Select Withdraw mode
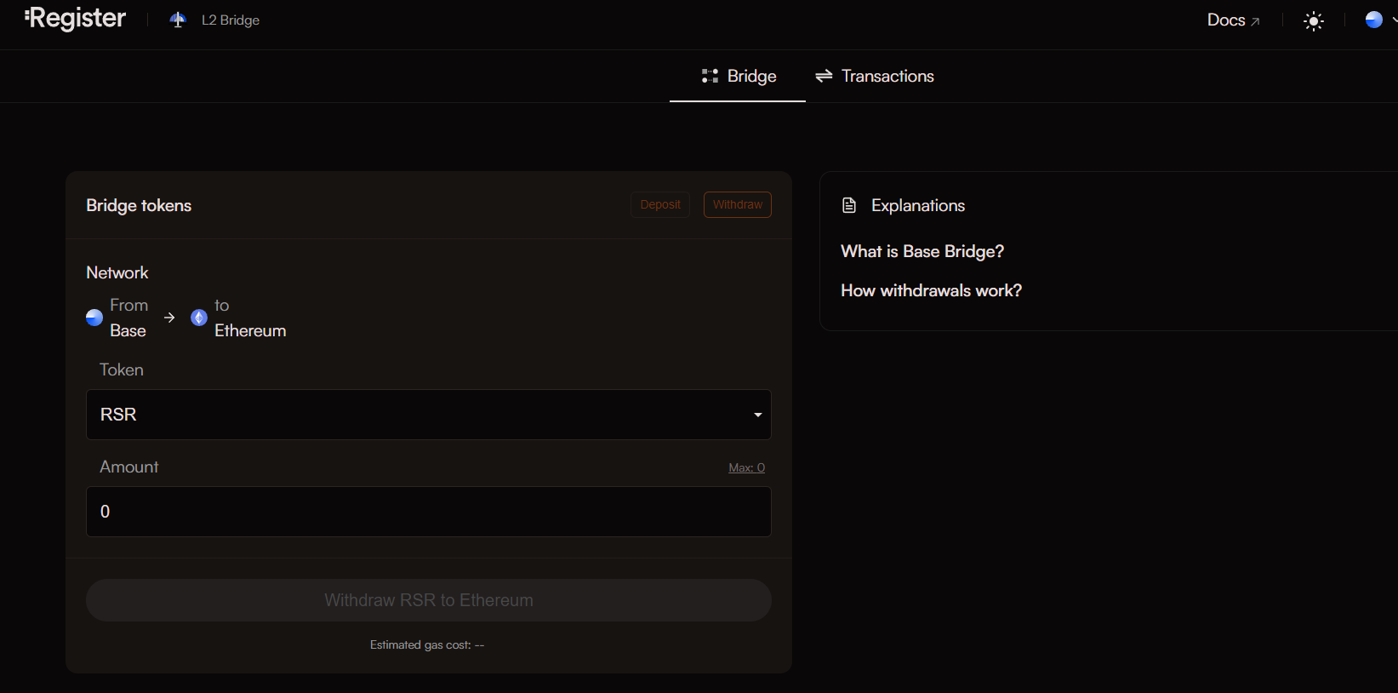This screenshot has width=1398, height=693. tap(737, 204)
